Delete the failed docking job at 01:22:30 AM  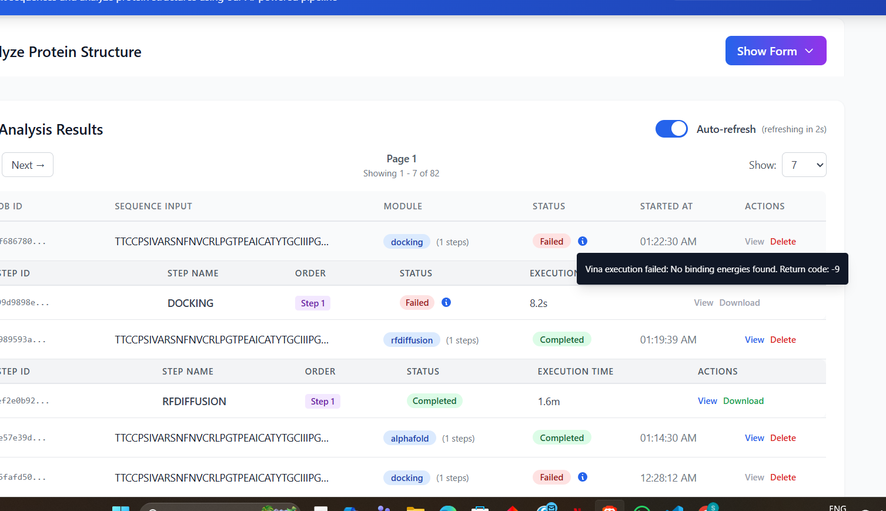click(783, 242)
